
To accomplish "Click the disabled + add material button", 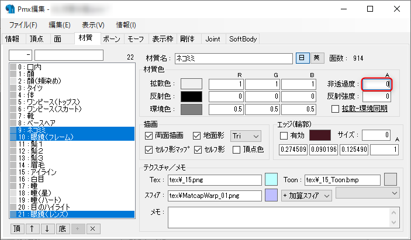I will pos(78,229).
